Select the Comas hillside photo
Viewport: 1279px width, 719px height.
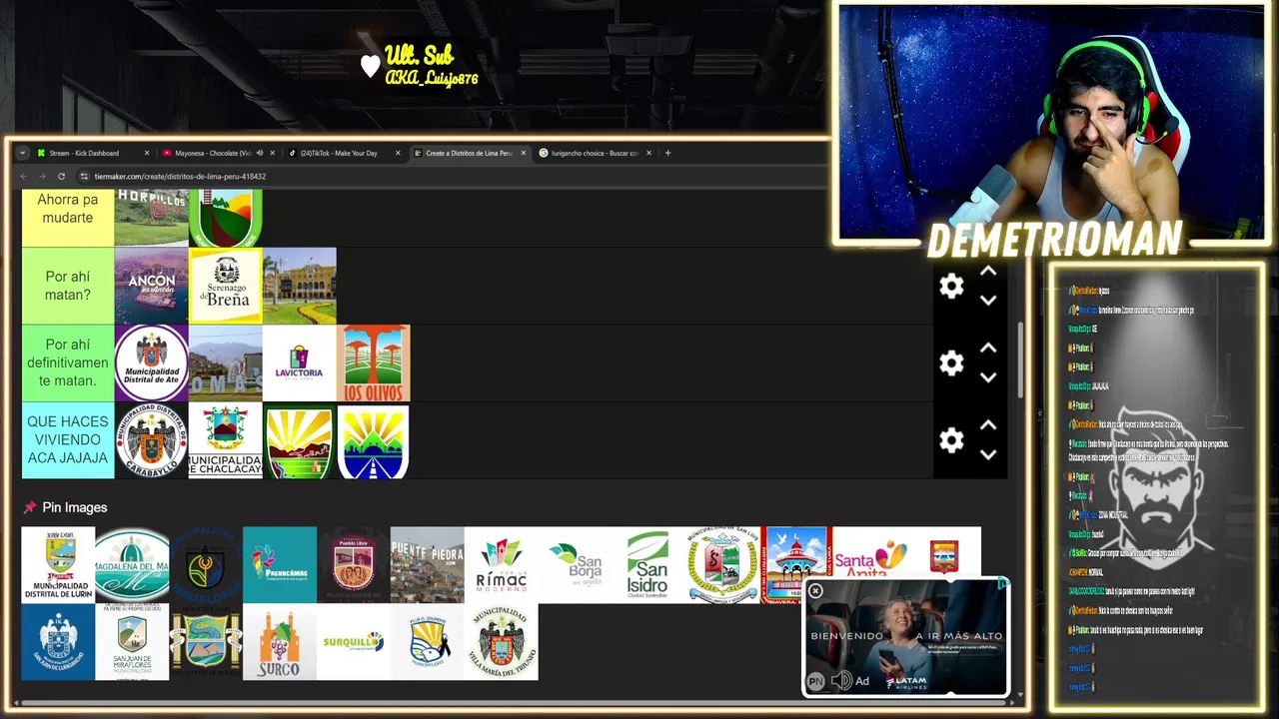tap(226, 362)
